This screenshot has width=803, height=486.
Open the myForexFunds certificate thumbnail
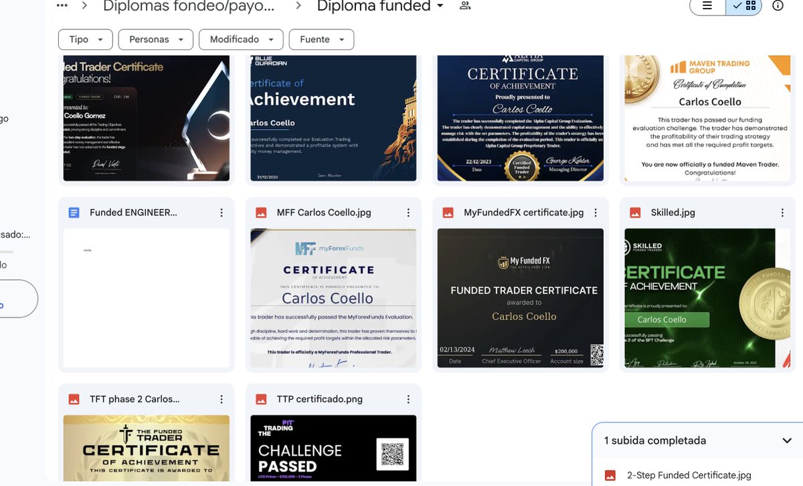click(x=333, y=298)
